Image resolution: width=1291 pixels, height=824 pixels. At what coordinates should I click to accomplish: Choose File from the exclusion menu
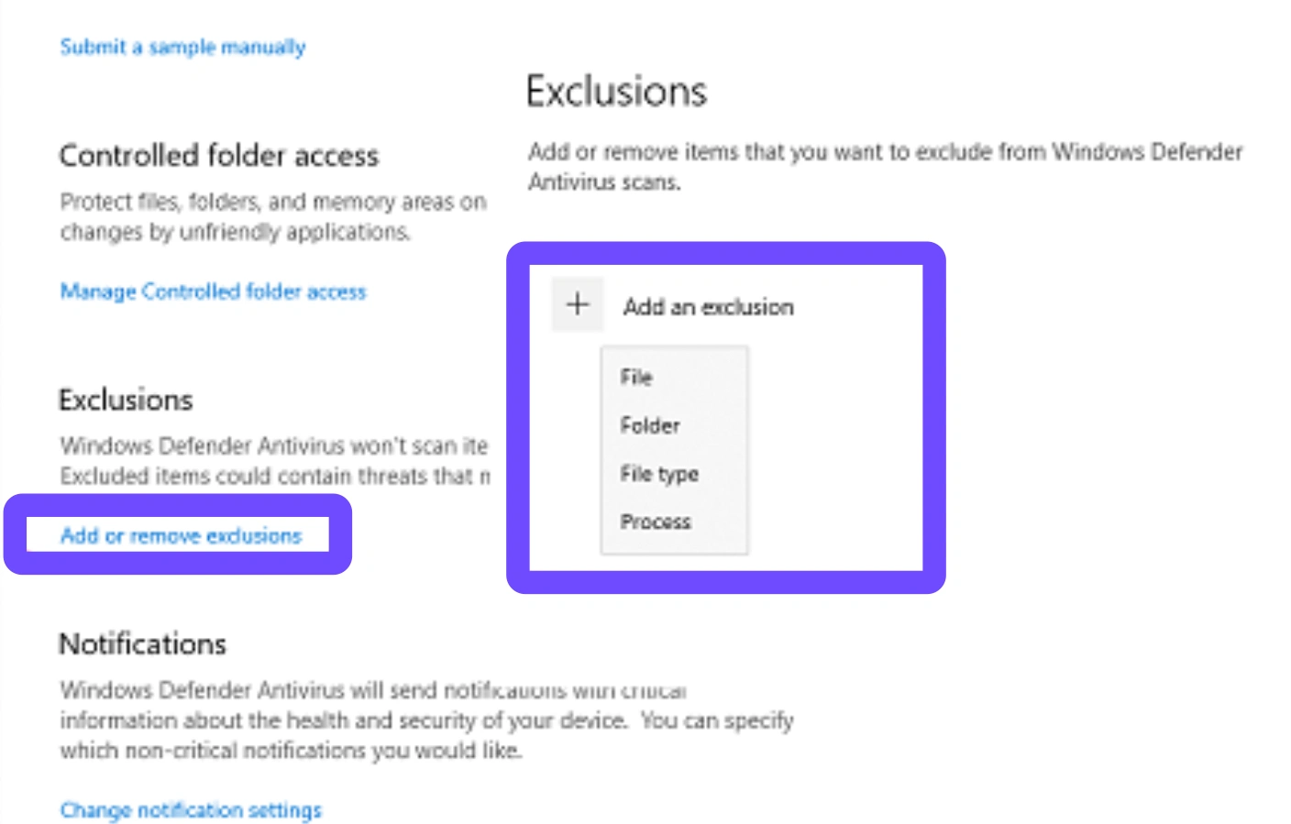click(636, 377)
